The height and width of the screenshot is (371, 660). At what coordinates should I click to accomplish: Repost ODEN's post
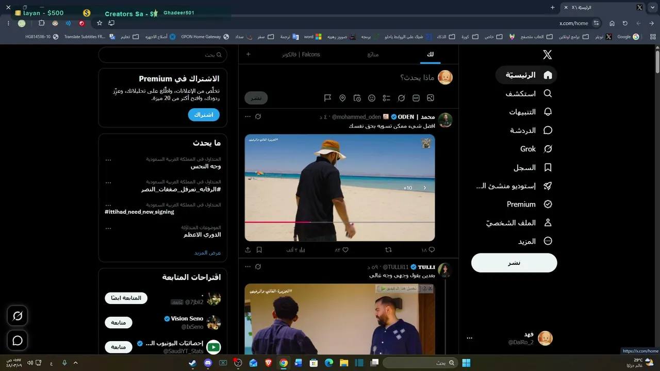click(x=388, y=250)
